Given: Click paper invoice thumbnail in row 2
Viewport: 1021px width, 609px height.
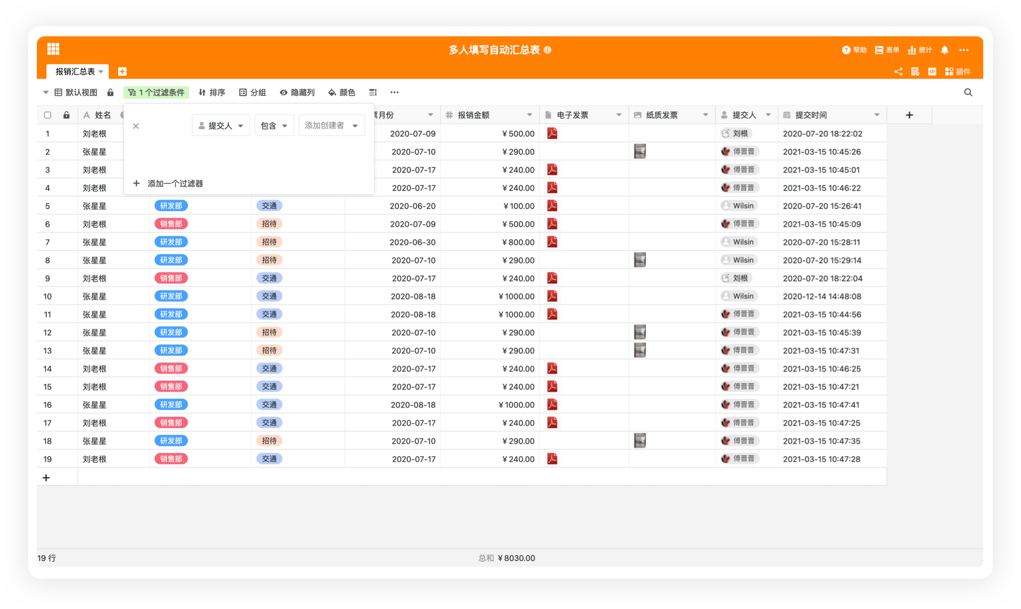Looking at the screenshot, I should pyautogui.click(x=640, y=151).
